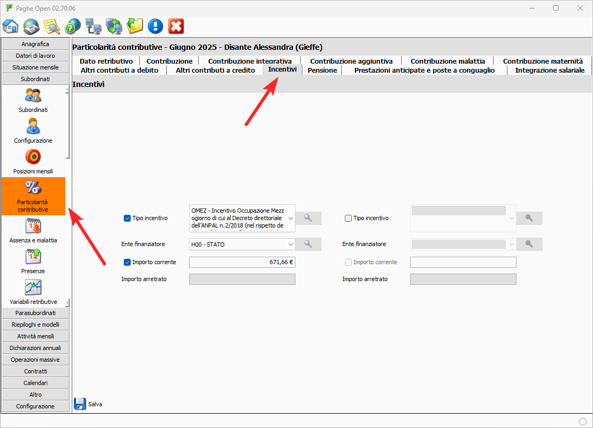Screen dimensions: 593x428
Task: Click the Dichiarazioni annuali sidebar button
Action: (36, 348)
